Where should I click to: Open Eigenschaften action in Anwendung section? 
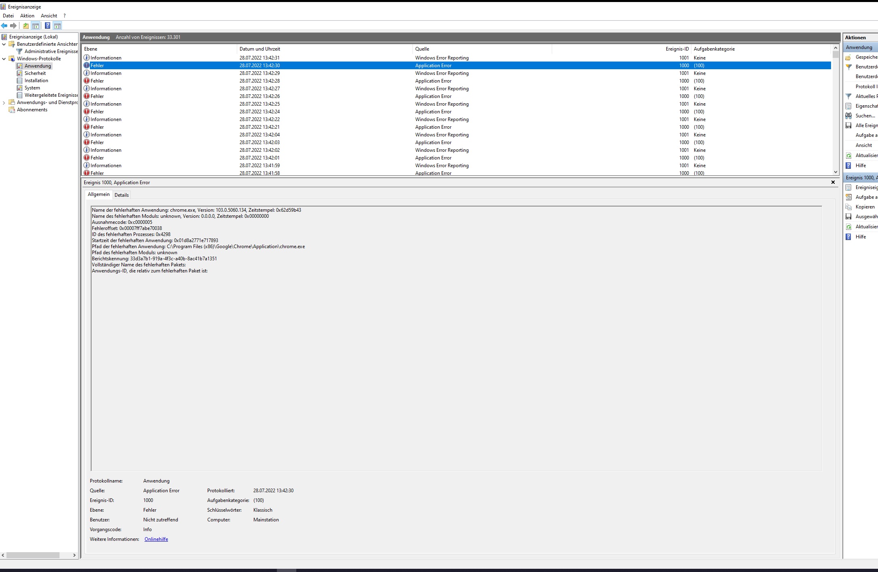click(865, 106)
